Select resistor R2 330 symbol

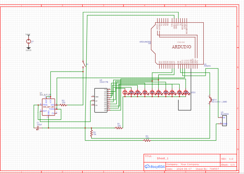point(63,105)
